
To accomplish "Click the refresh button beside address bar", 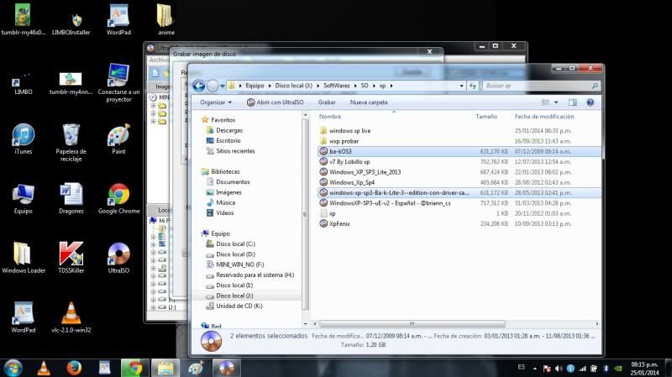I will tap(472, 86).
